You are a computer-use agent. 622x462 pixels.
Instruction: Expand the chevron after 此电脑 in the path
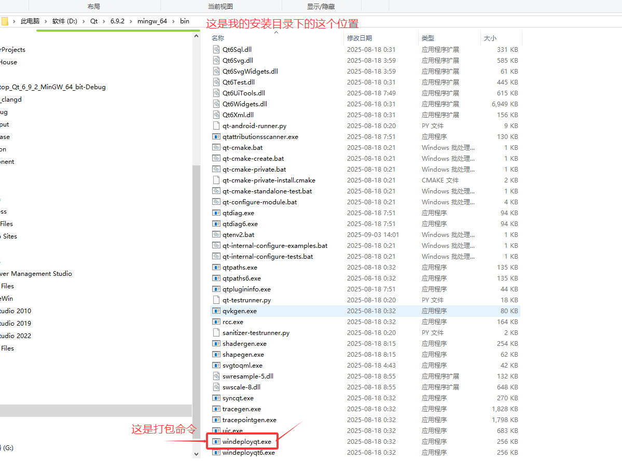(x=46, y=21)
